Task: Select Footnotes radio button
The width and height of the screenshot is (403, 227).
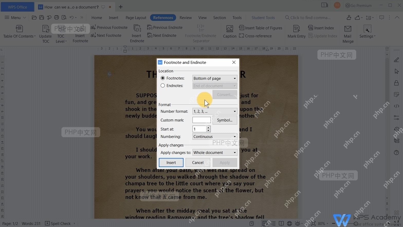Action: pyautogui.click(x=163, y=78)
